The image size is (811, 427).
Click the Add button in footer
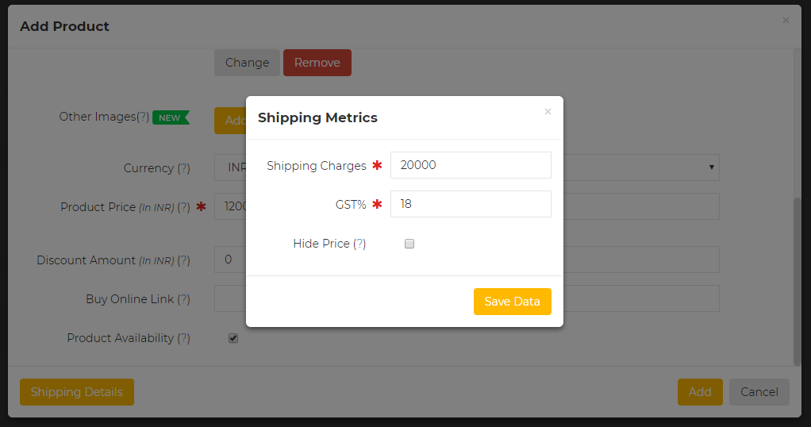point(700,392)
